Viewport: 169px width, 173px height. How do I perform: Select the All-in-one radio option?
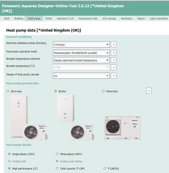coord(8,91)
